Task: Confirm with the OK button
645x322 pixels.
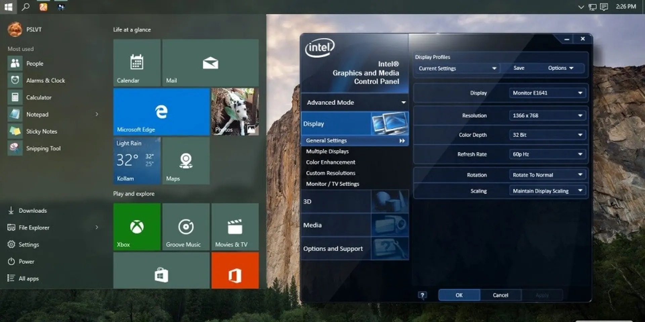Action: pos(459,295)
